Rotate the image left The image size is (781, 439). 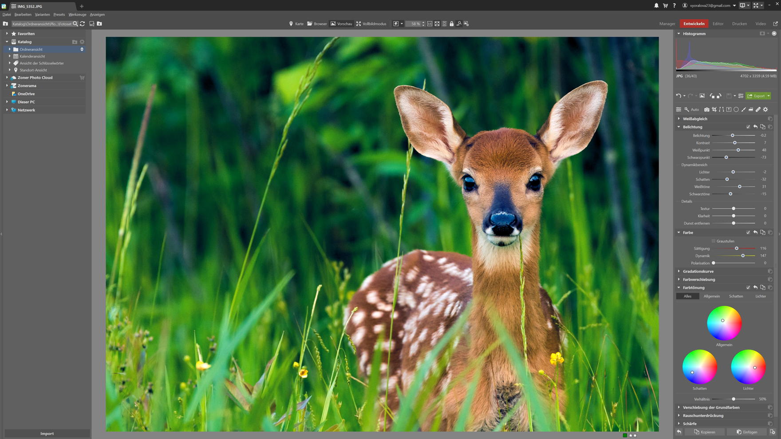pos(712,96)
